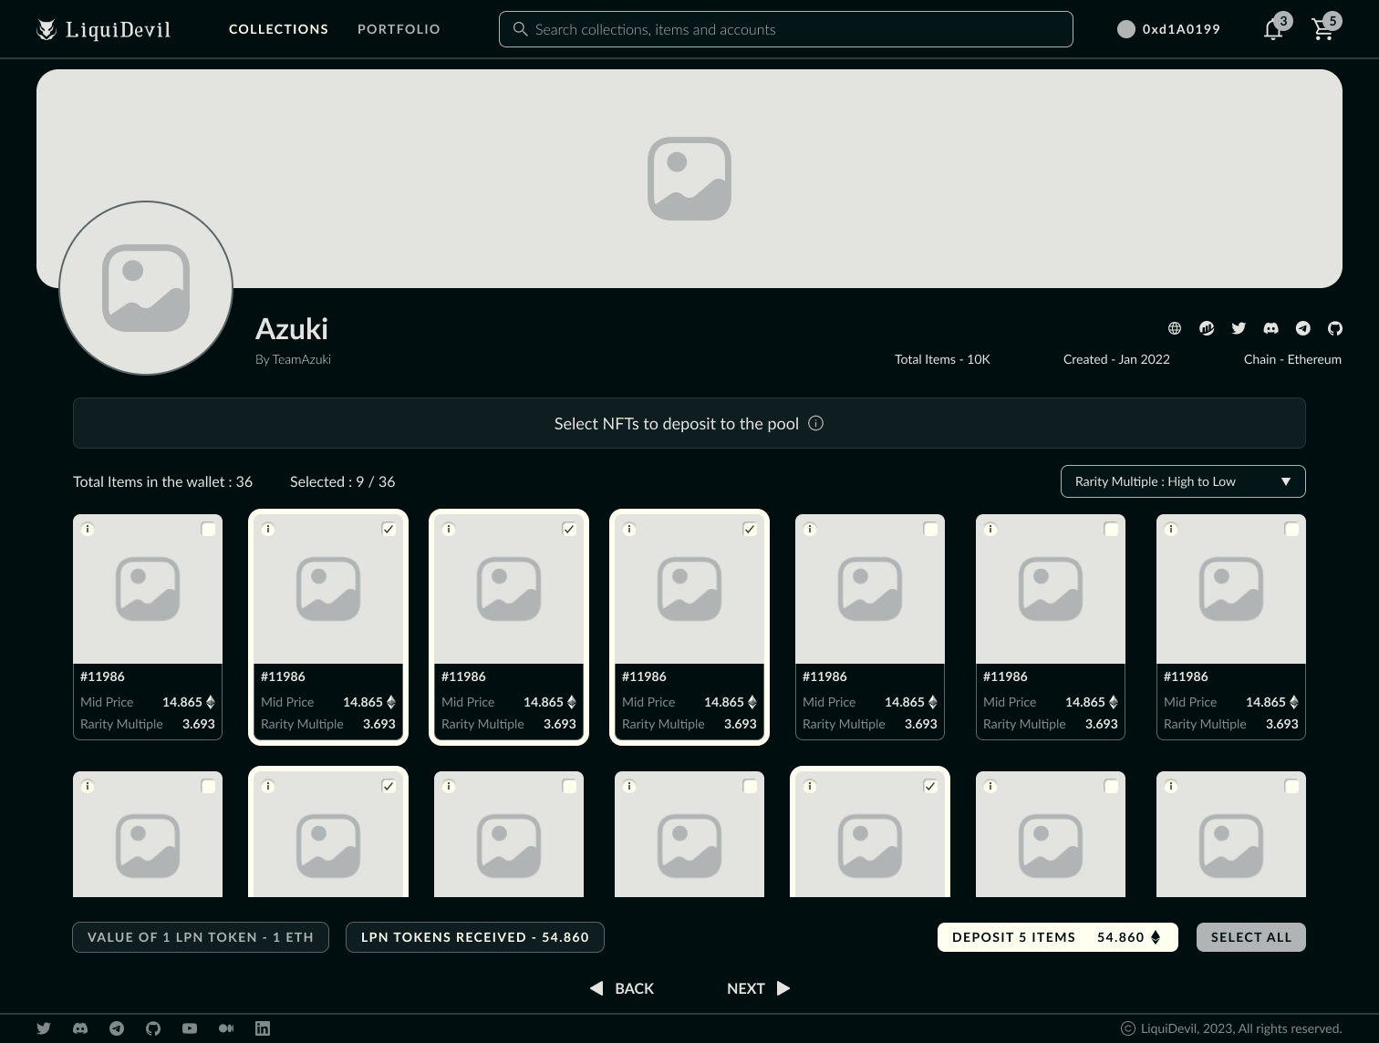
Task: Click the footer Medium icon
Action: point(226,1028)
